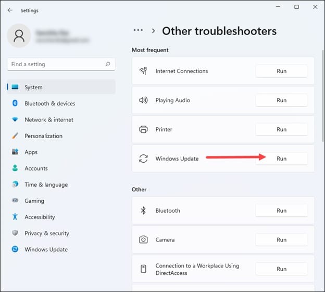The width and height of the screenshot is (325, 292).
Task: Click the Bluetooth & devices icon
Action: tap(15, 103)
